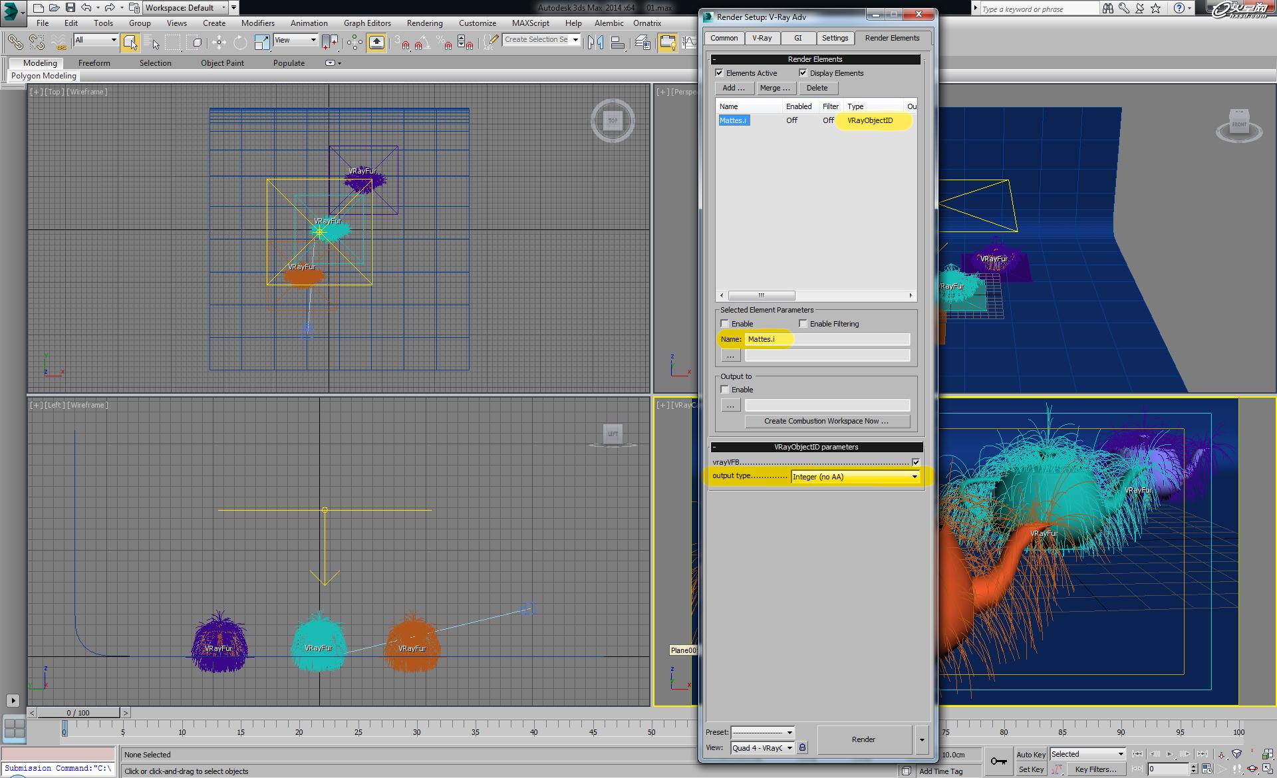The width and height of the screenshot is (1277, 778).
Task: Click the Add ... button
Action: 734,88
